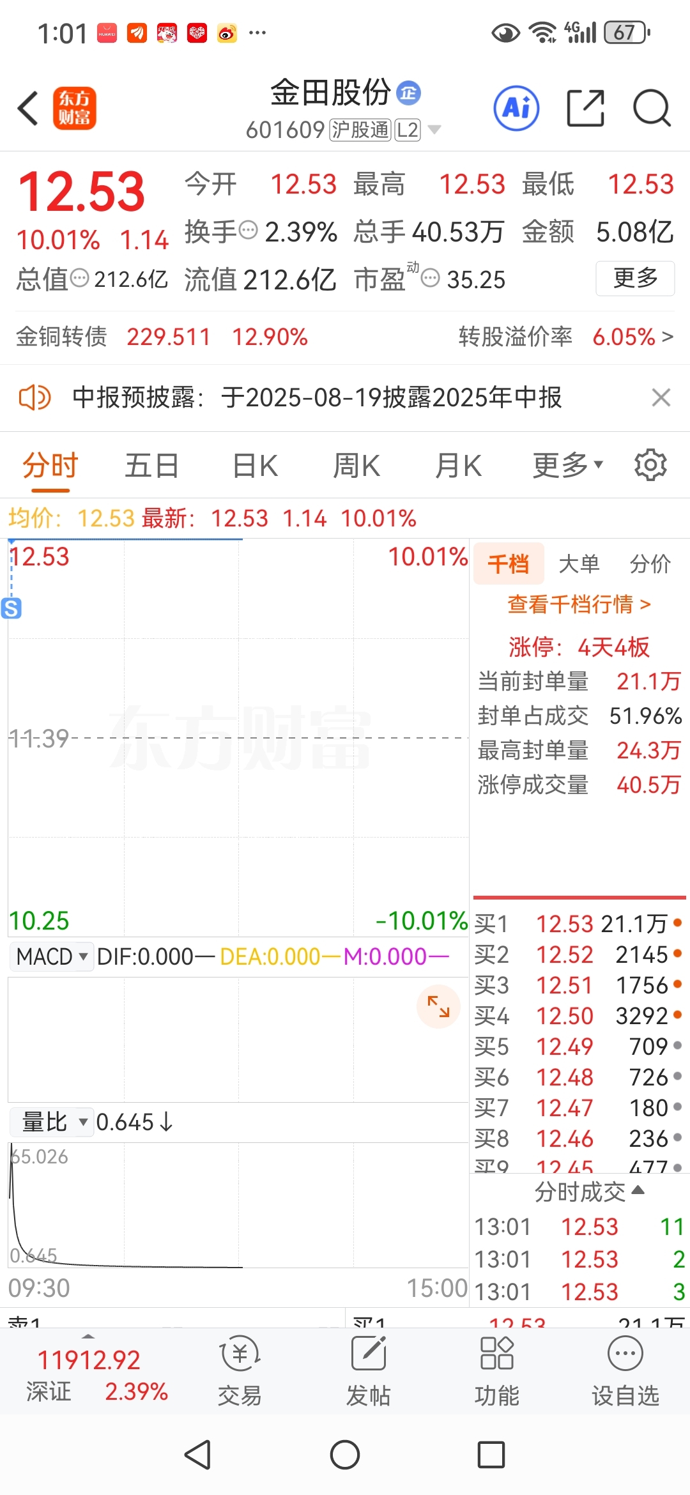
Task: Collapse 分时成交 panel arrow
Action: (x=638, y=1190)
